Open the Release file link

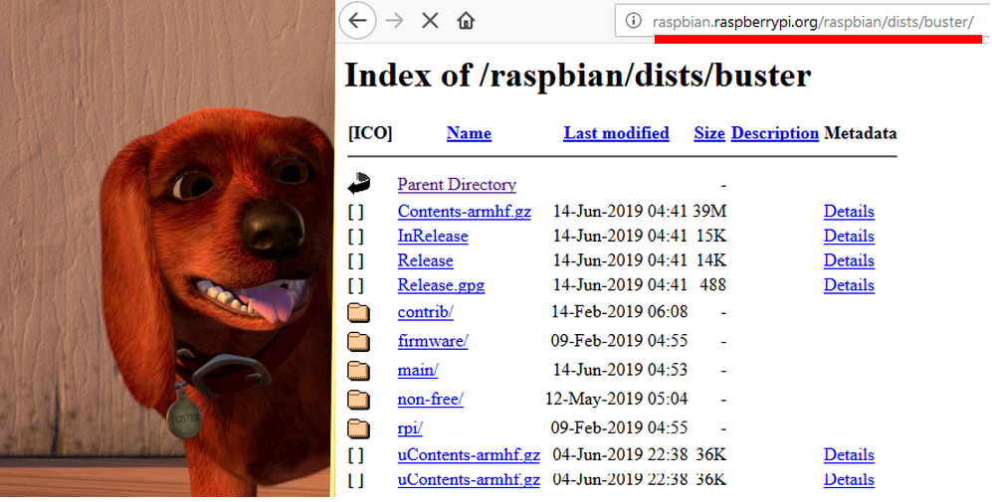(425, 260)
